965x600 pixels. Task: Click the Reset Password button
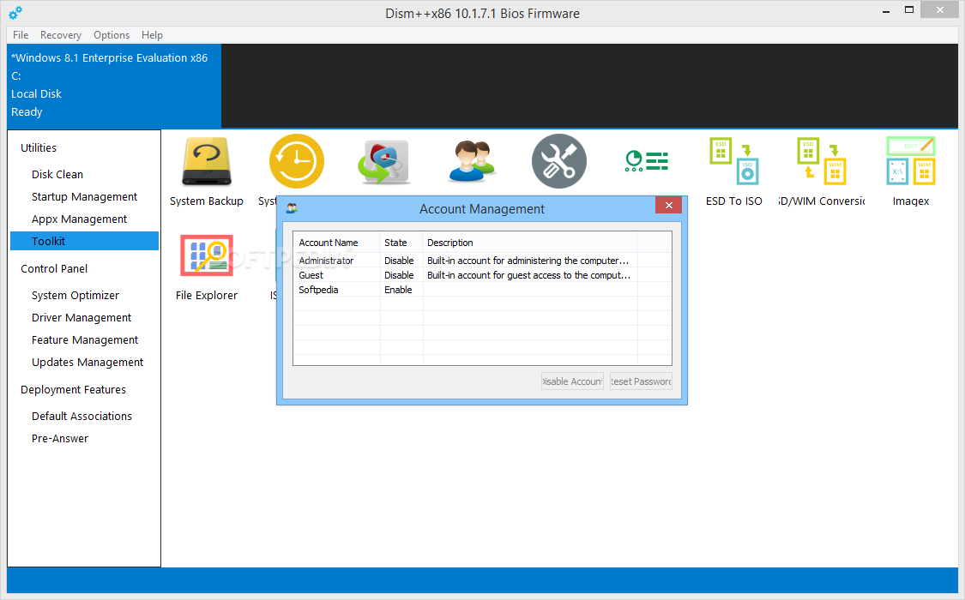point(641,381)
